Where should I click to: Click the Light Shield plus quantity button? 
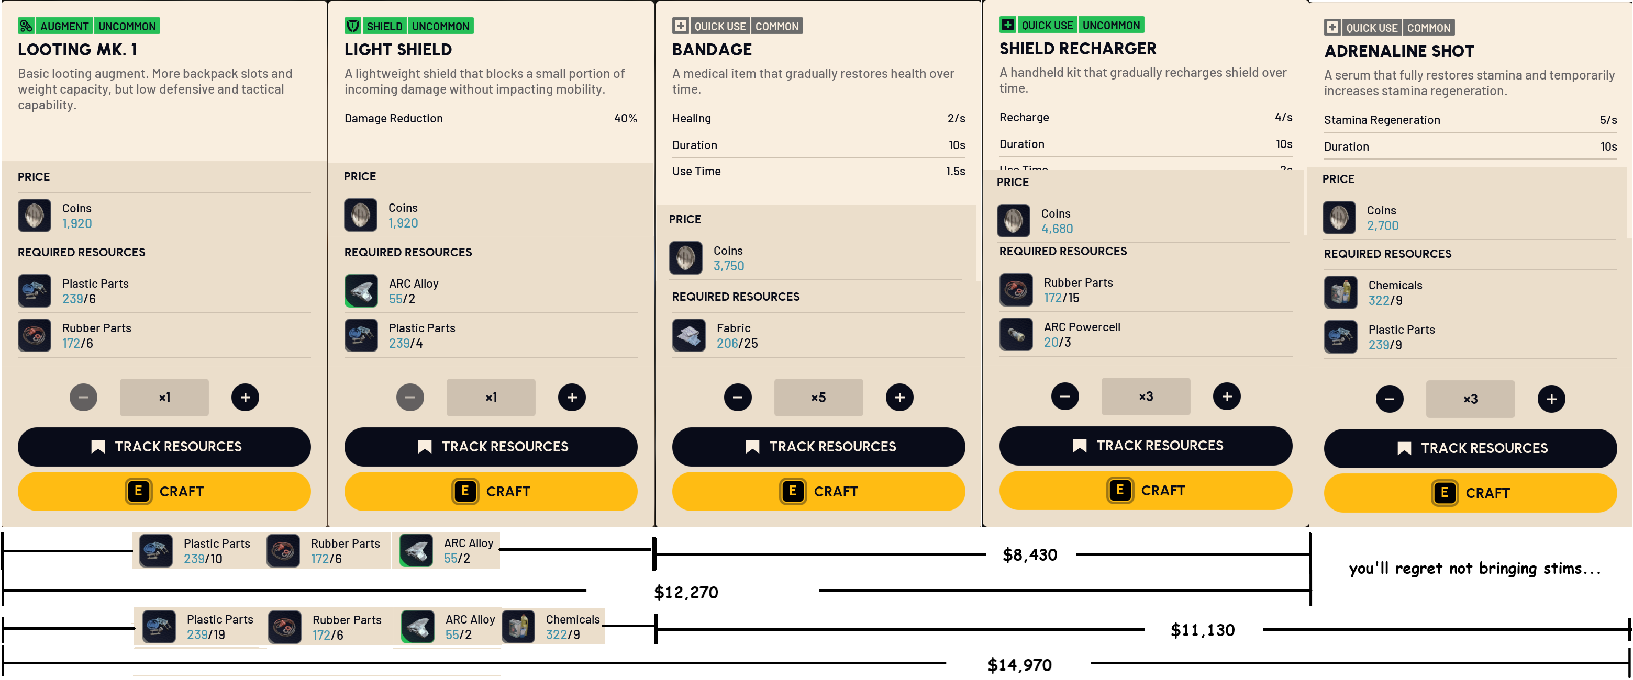pos(572,398)
